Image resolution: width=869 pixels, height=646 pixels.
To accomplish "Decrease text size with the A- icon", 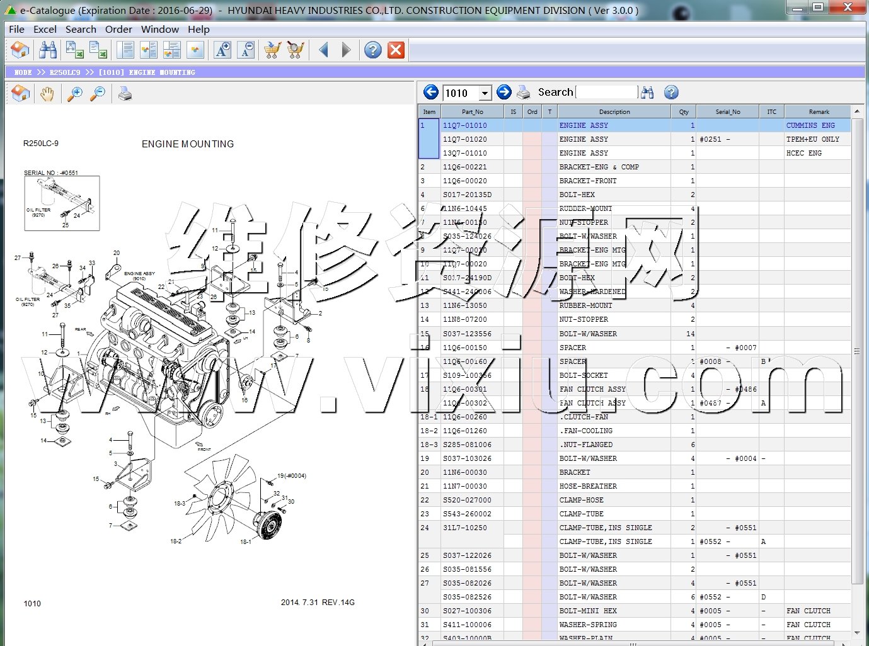I will click(246, 50).
